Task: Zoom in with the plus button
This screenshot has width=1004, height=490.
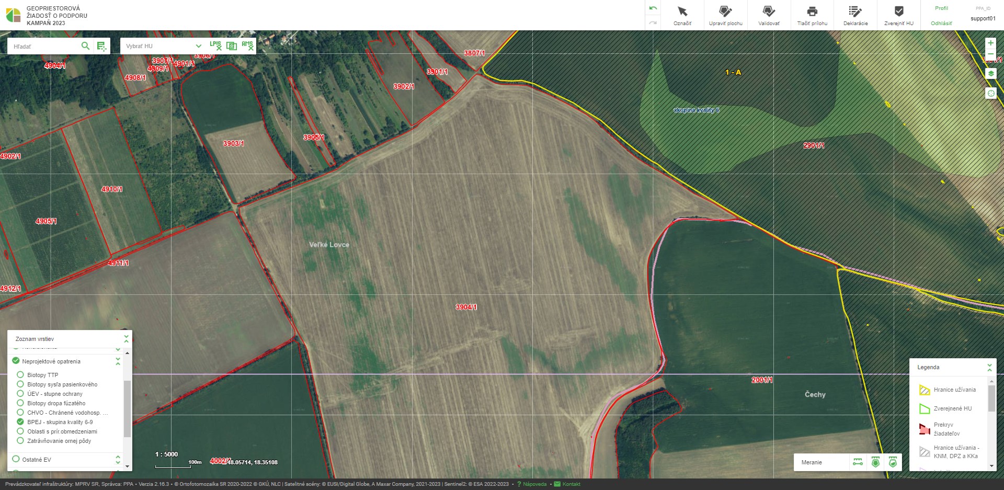Action: [x=990, y=43]
